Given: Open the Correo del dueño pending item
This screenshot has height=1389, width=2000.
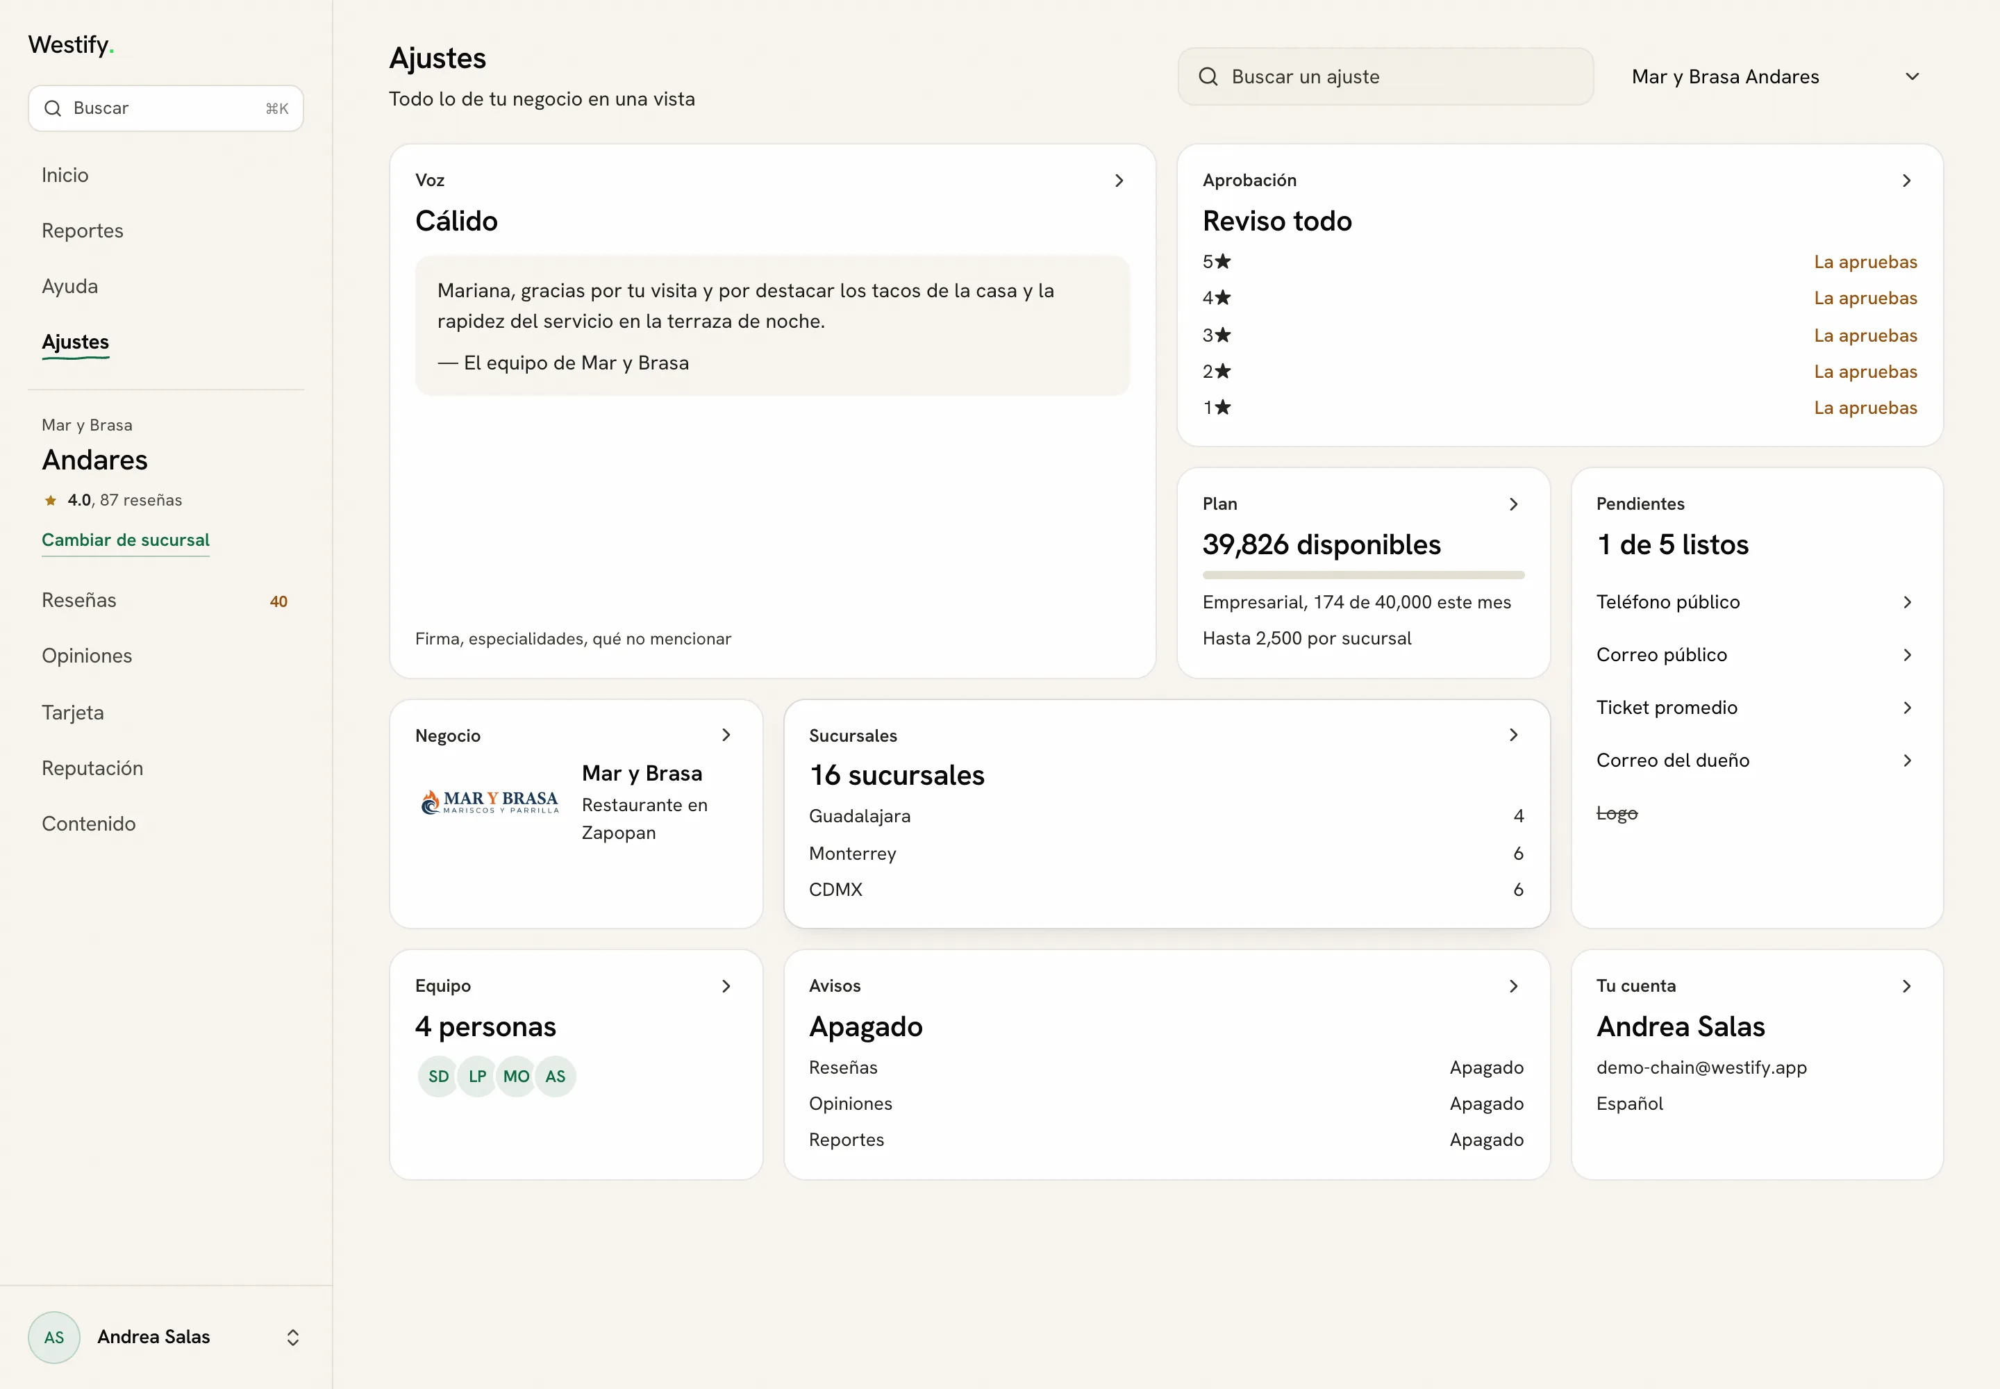Looking at the screenshot, I should (1756, 760).
